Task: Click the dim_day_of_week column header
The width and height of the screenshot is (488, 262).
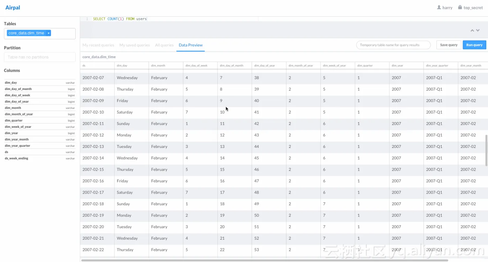Action: click(x=197, y=66)
